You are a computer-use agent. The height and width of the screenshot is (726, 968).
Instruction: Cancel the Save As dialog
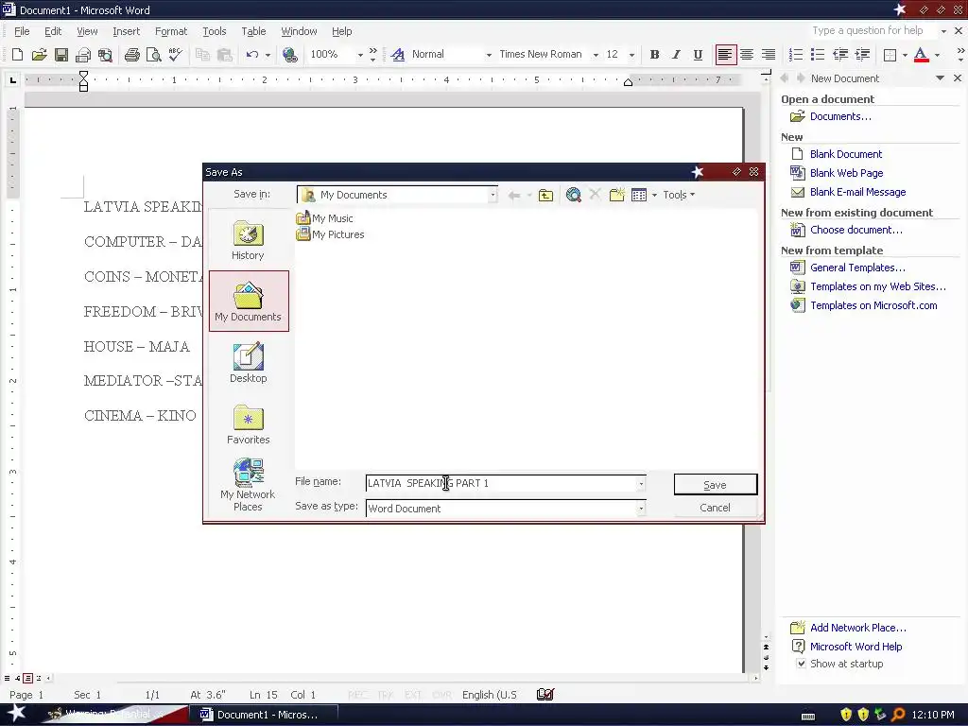click(715, 508)
